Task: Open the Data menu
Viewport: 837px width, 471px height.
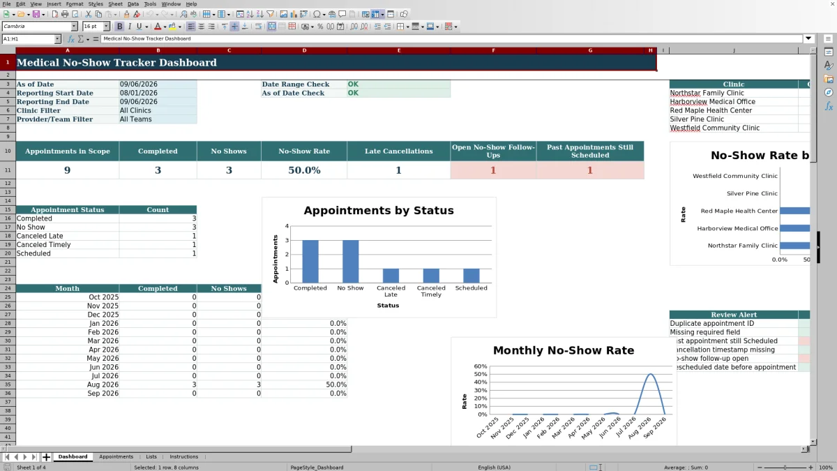Action: point(133,3)
